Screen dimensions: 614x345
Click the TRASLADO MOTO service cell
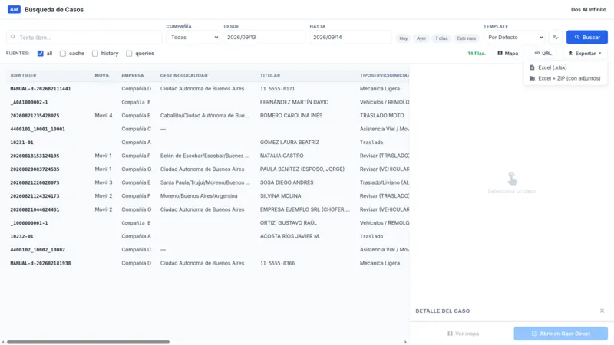click(381, 116)
